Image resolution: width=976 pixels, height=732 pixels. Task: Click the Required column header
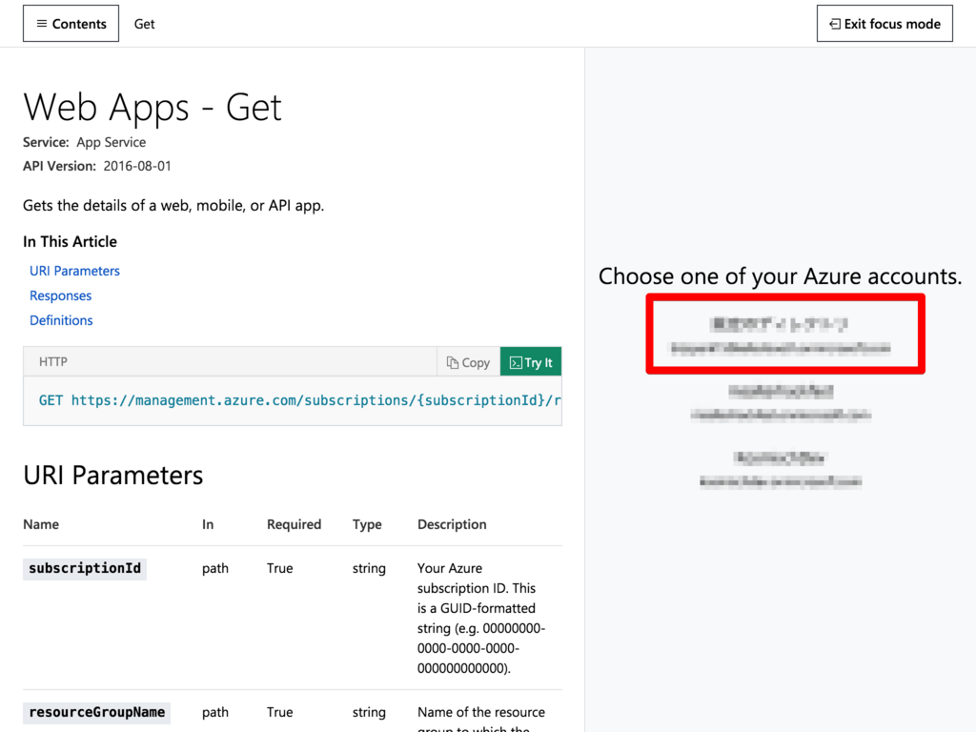(x=294, y=524)
